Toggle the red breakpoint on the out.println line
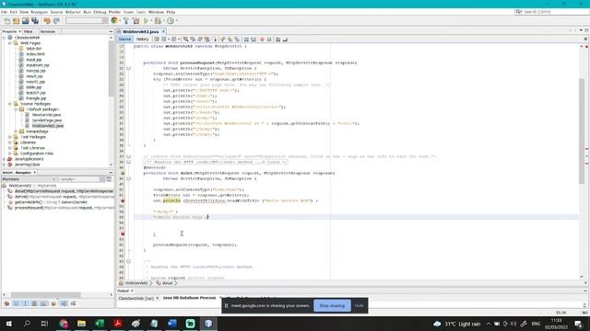590x331 pixels. point(123,200)
